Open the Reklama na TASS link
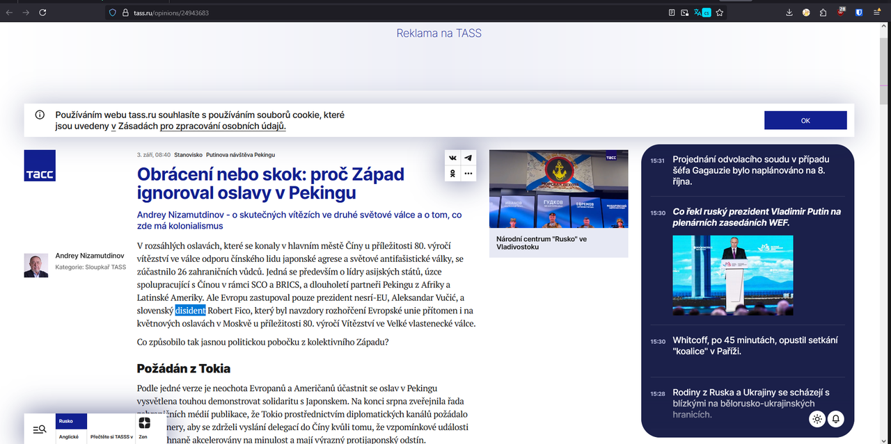The image size is (891, 444). [x=439, y=33]
